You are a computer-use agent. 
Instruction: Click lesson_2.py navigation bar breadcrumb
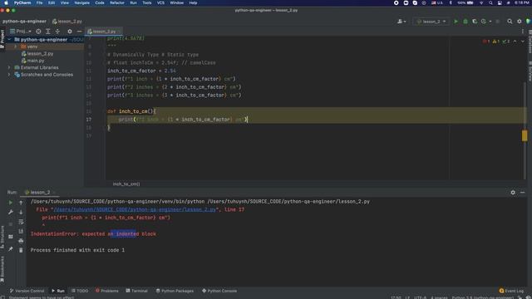pyautogui.click(x=67, y=22)
